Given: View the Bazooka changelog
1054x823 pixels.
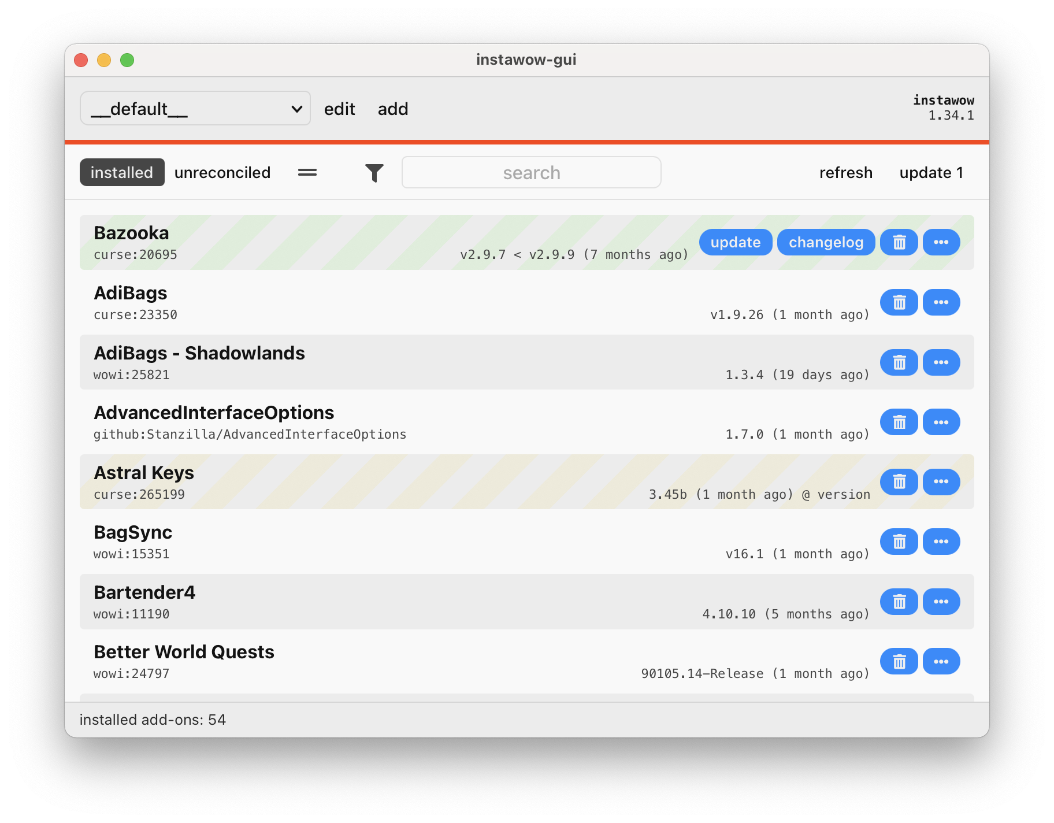Looking at the screenshot, I should click(826, 242).
